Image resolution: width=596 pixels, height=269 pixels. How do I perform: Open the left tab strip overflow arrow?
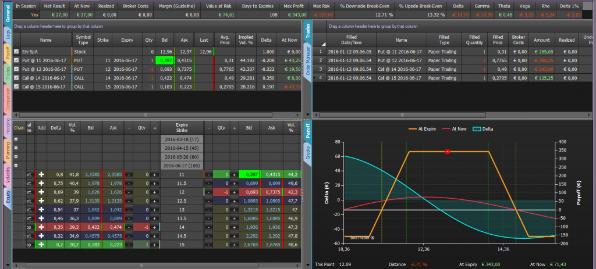[8, 264]
